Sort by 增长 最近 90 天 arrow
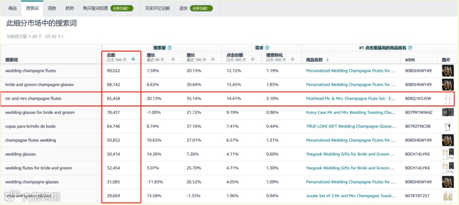This screenshot has height=205, width=459. tap(173, 59)
